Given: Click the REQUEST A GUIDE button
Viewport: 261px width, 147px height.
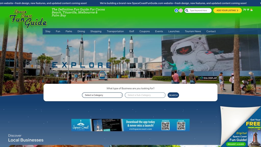Looking at the screenshot, I should (x=236, y=144).
